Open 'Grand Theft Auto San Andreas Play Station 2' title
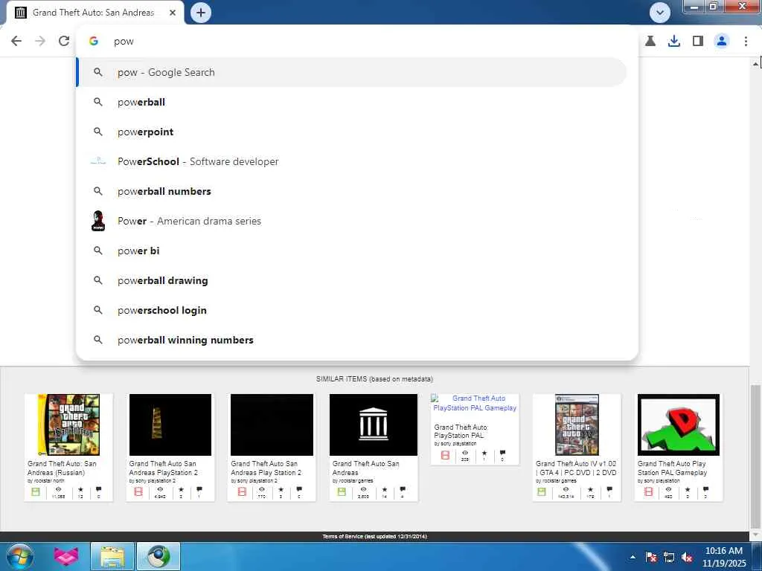The image size is (762, 571). (266, 468)
